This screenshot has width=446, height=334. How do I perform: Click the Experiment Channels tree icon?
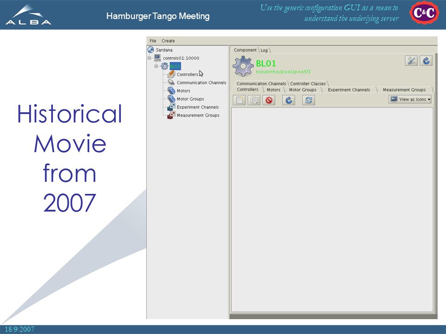point(171,107)
